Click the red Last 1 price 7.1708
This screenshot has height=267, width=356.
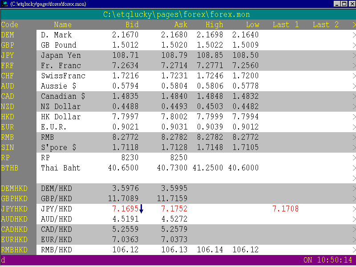[x=285, y=209]
